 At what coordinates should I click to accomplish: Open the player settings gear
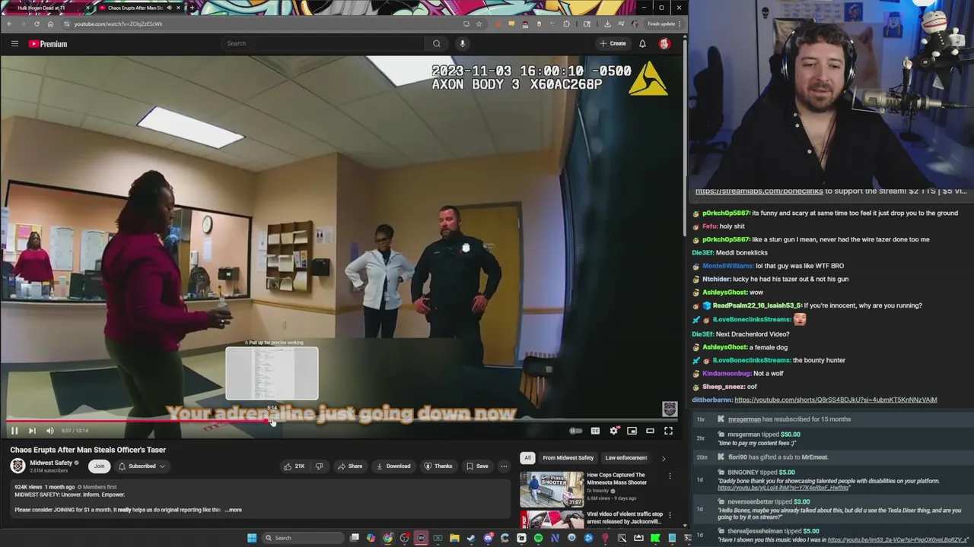(613, 431)
